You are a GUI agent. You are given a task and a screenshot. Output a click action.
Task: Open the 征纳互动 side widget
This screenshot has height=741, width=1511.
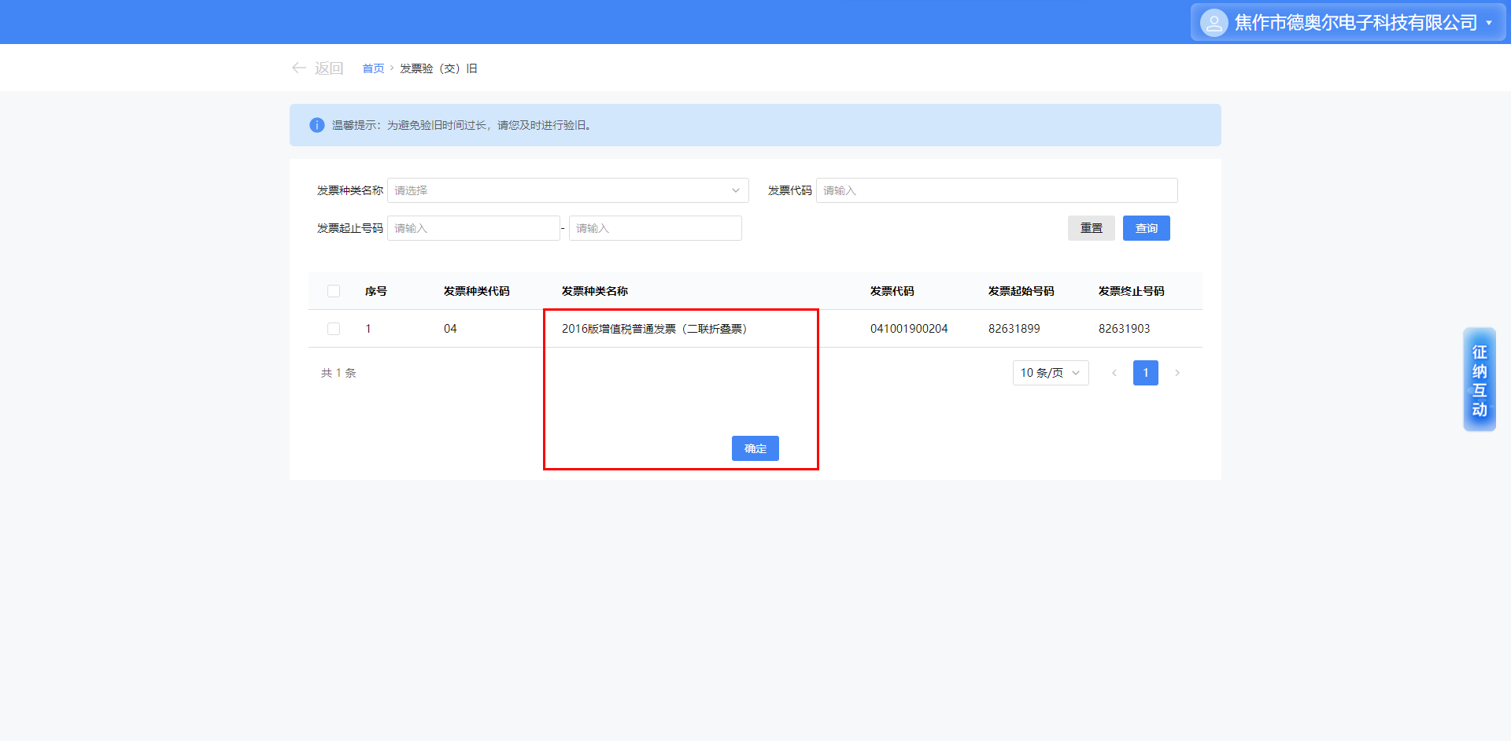[1480, 380]
